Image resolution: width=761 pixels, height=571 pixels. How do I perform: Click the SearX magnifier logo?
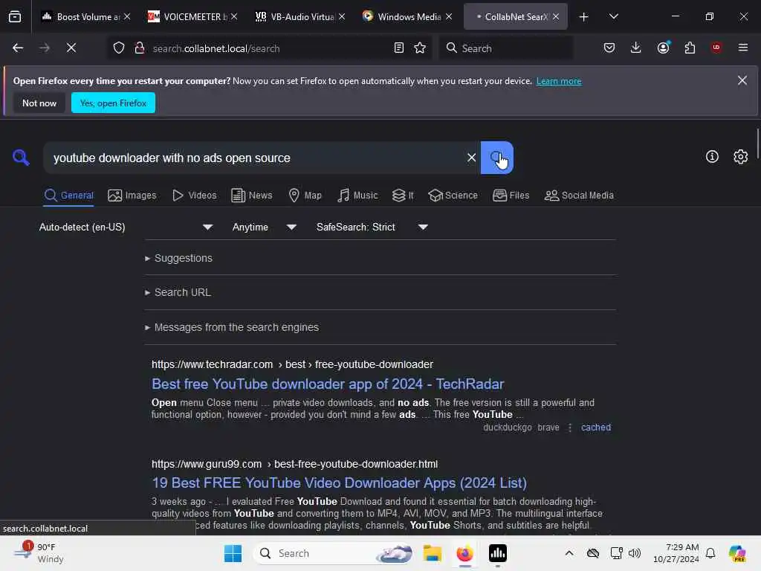point(21,157)
